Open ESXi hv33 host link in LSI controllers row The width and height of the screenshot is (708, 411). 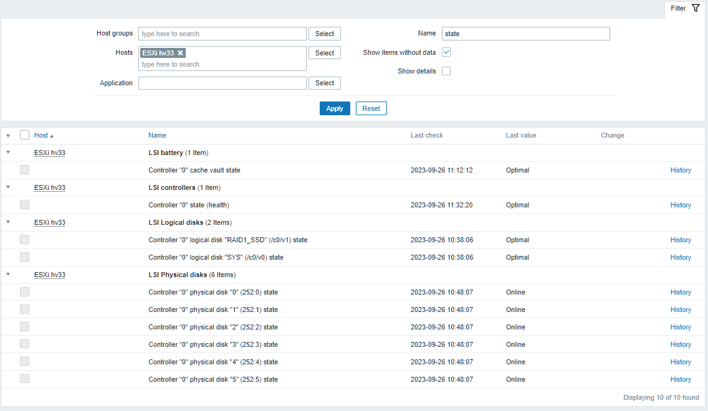click(x=50, y=187)
